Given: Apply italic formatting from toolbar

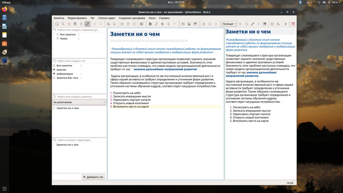Looking at the screenshot, I should 156,24.
